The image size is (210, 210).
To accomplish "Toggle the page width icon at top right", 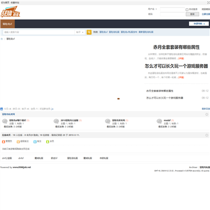I will [208, 2].
